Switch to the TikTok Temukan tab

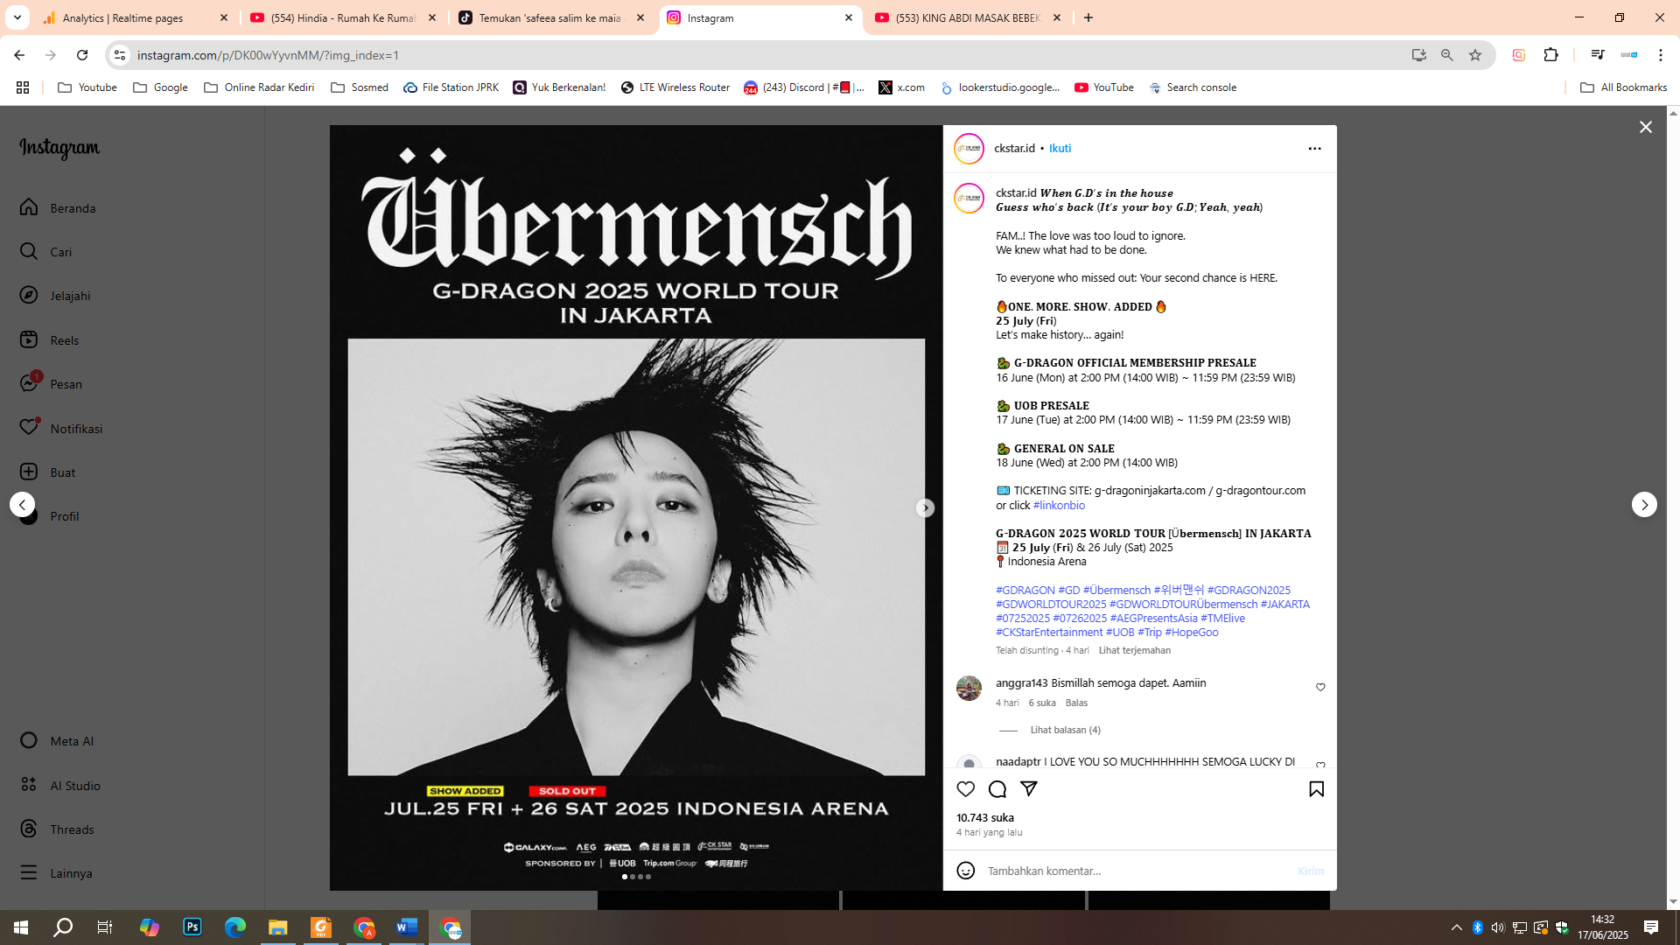coord(551,17)
